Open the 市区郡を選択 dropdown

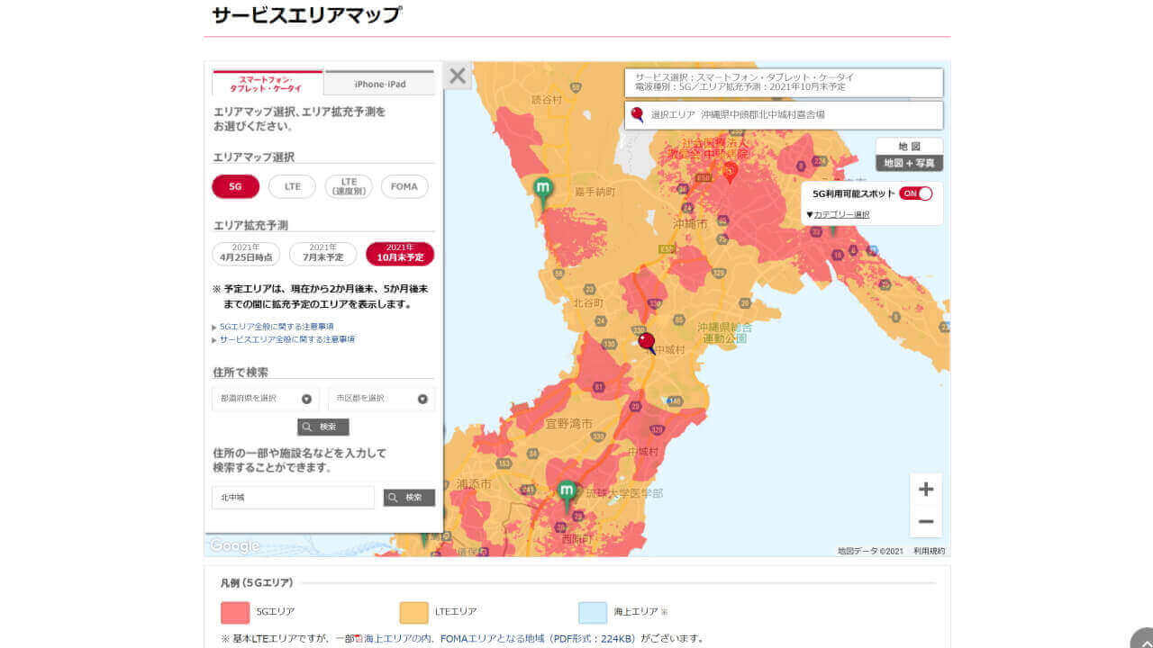click(x=380, y=399)
